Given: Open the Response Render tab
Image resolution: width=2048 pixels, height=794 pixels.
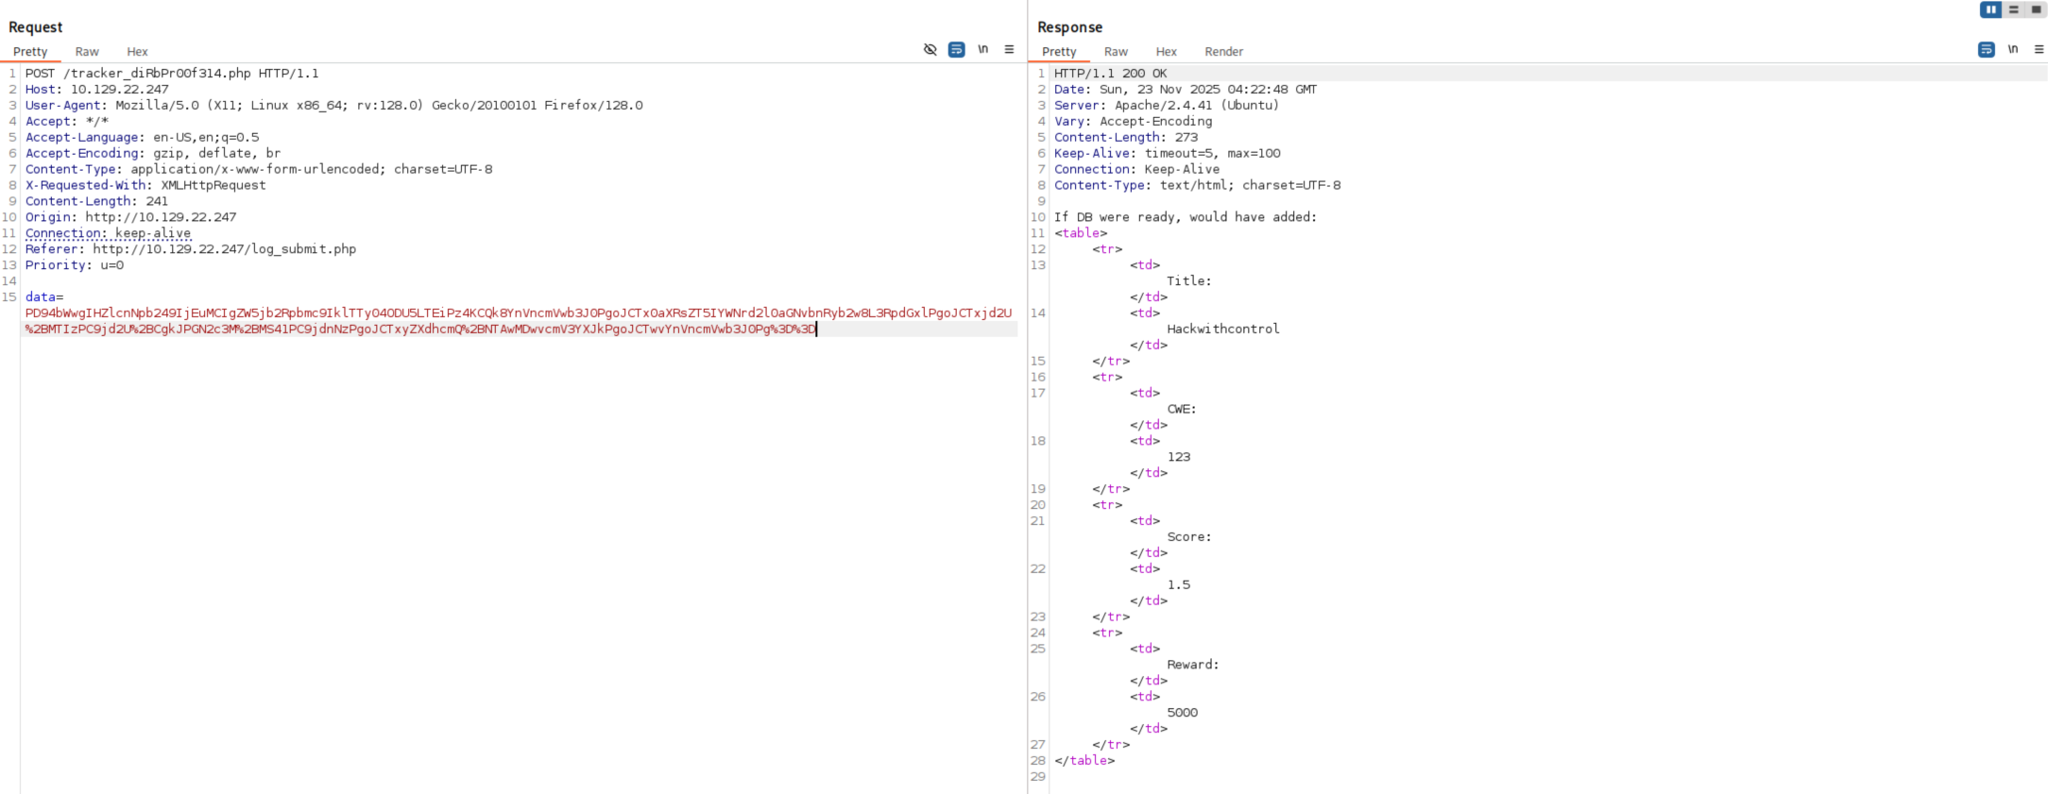Looking at the screenshot, I should click(x=1223, y=52).
